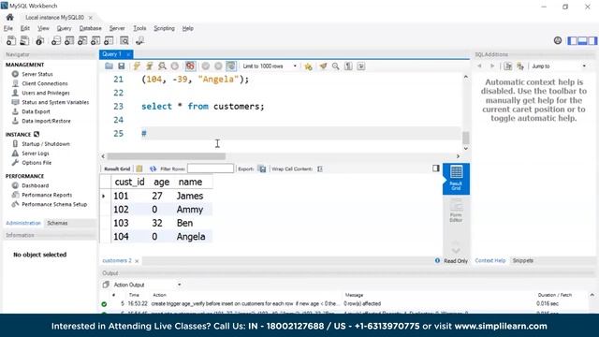599x337 pixels.
Task: Run EXPLAIN on the current statement
Action: pyautogui.click(x=162, y=66)
